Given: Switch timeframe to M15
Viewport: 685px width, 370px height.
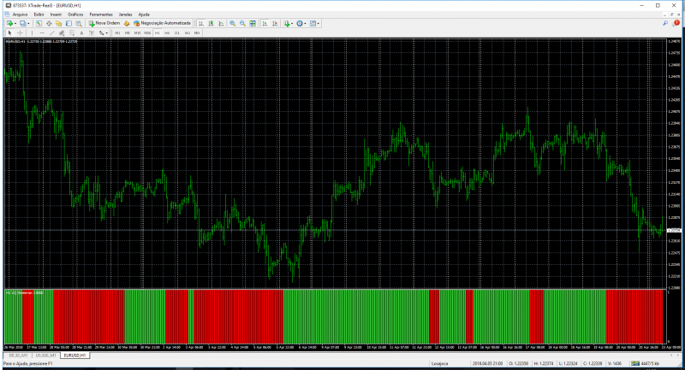Looking at the screenshot, I should pyautogui.click(x=137, y=33).
